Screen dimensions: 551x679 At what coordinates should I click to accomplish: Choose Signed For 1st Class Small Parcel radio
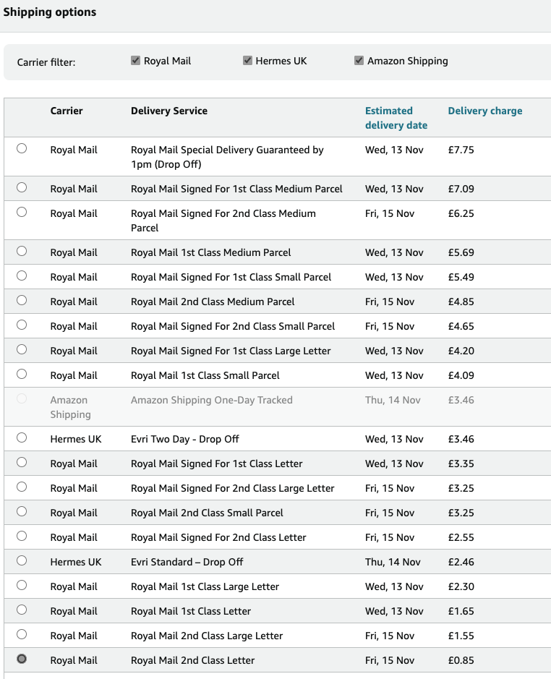(x=22, y=276)
